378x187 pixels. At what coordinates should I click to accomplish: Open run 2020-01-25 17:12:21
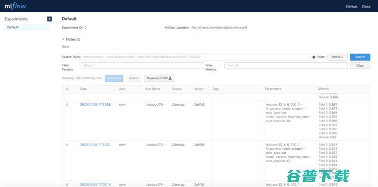pos(96,145)
